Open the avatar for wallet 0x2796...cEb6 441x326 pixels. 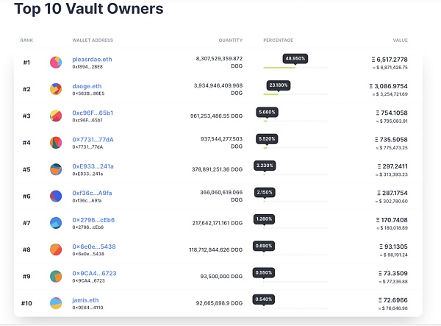pyautogui.click(x=56, y=223)
